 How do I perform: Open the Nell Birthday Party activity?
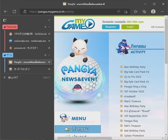tap(135, 131)
